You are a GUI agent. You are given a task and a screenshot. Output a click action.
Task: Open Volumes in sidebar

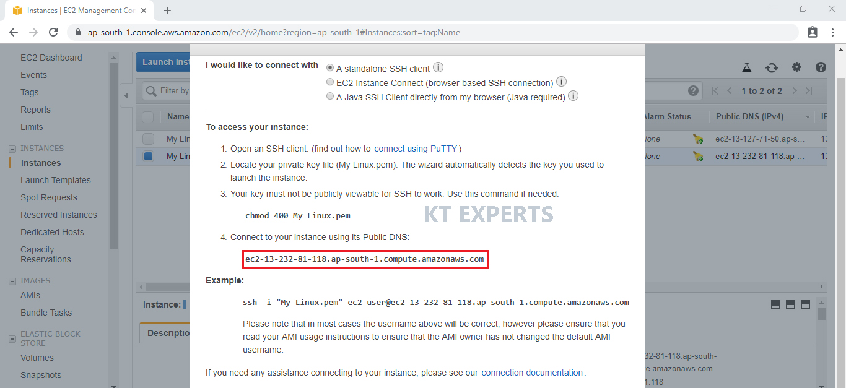point(37,358)
